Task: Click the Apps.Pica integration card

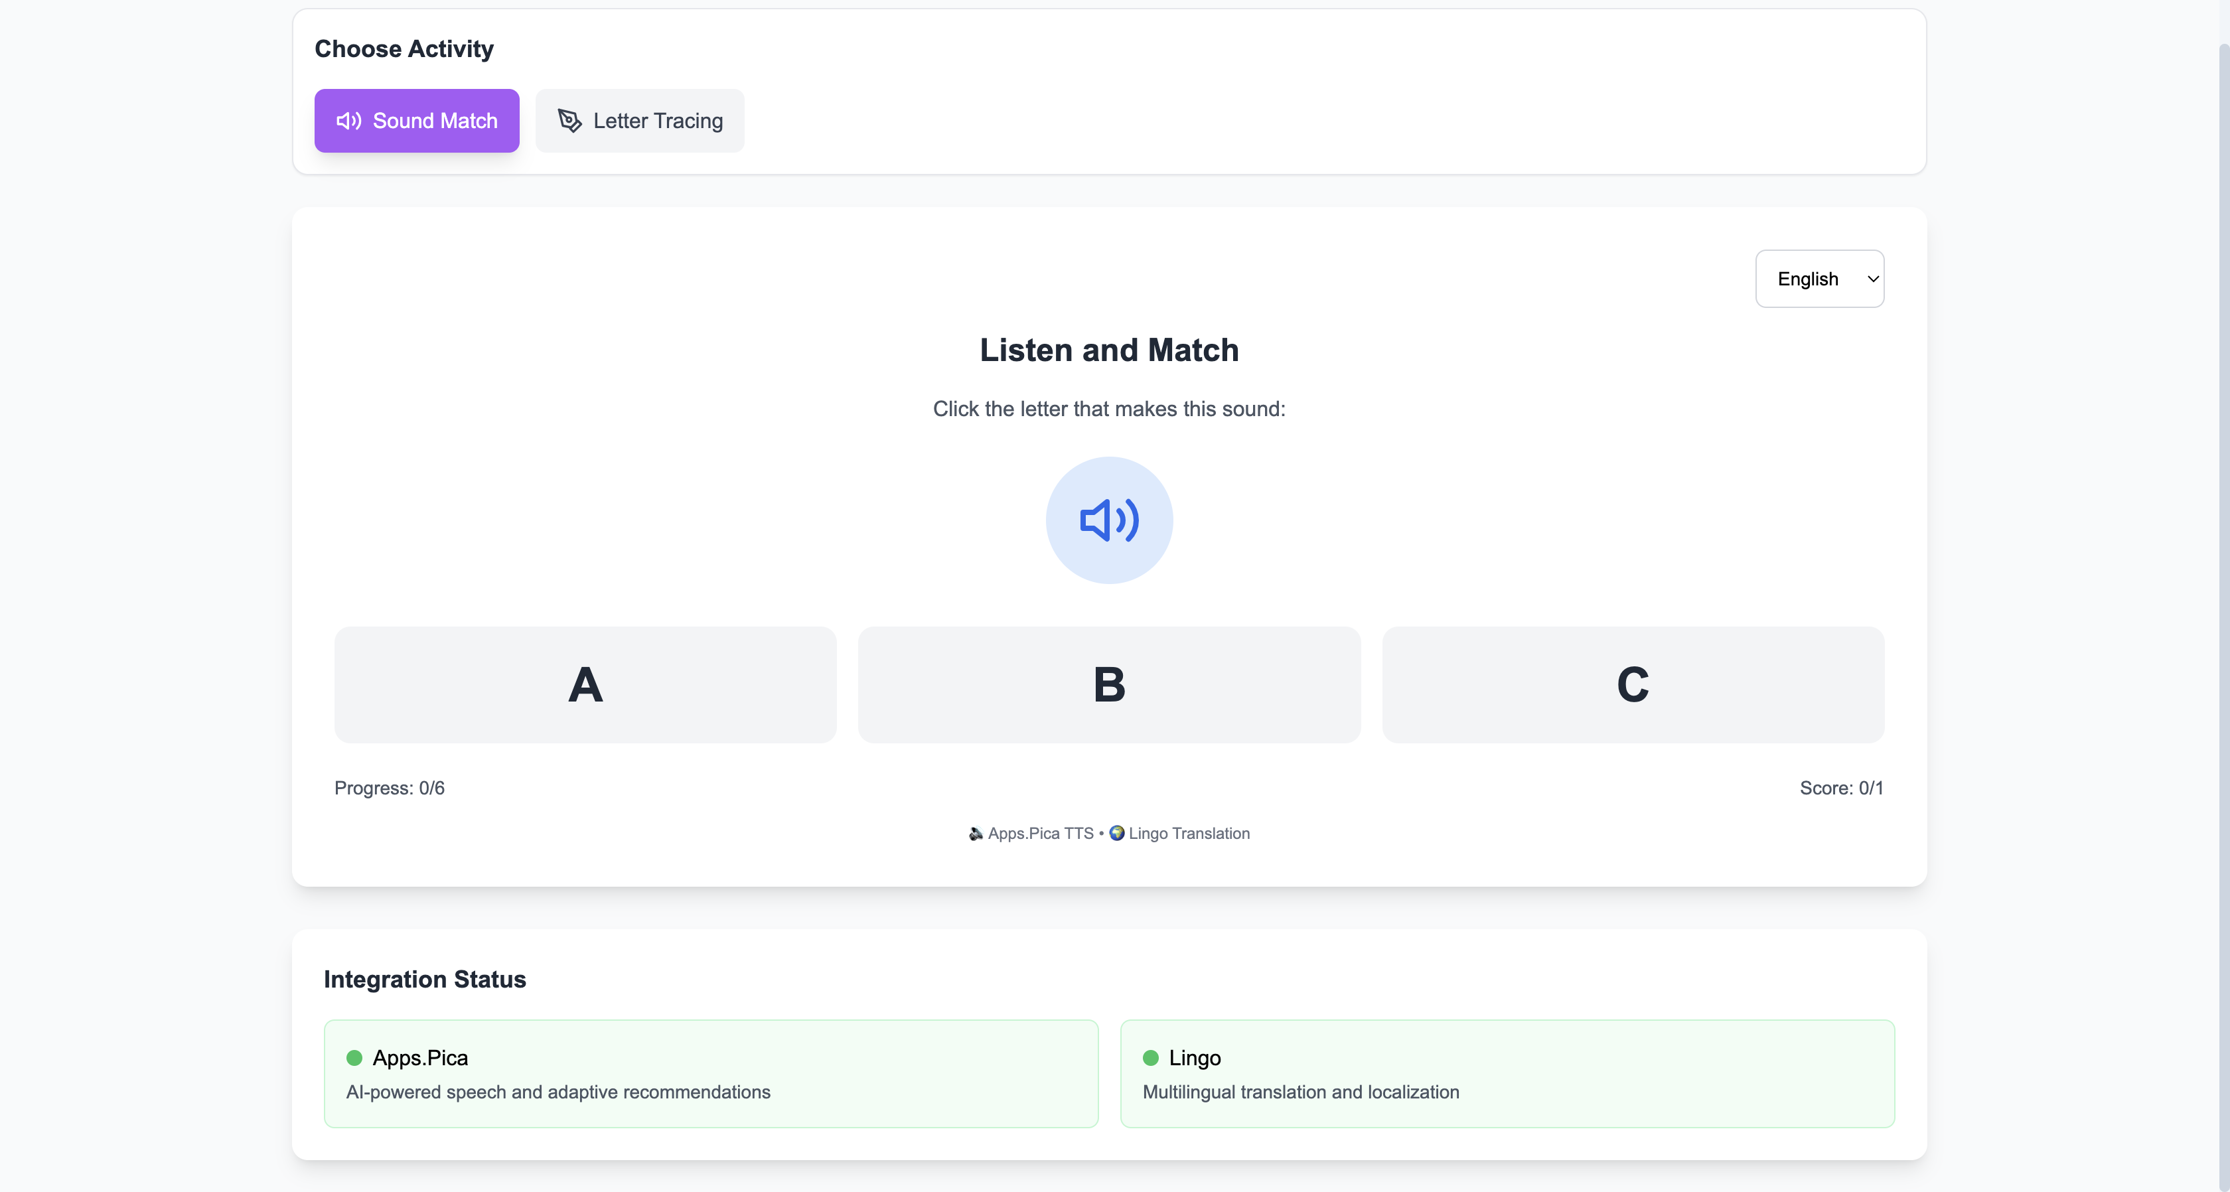Action: 711,1073
